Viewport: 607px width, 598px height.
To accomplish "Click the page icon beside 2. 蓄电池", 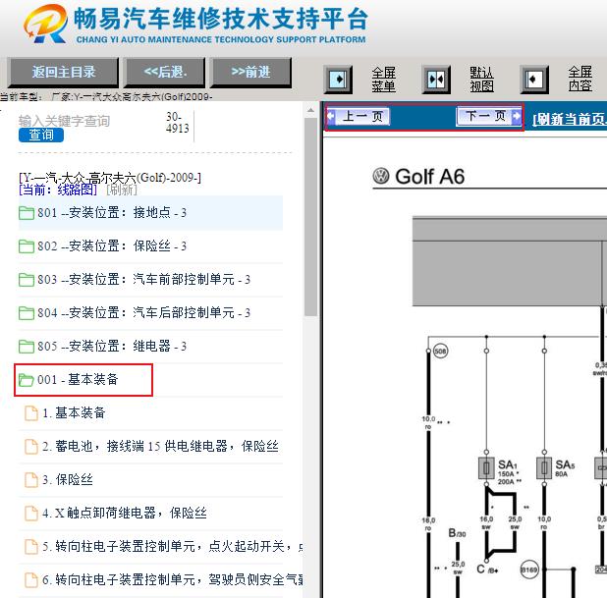I will pos(31,446).
